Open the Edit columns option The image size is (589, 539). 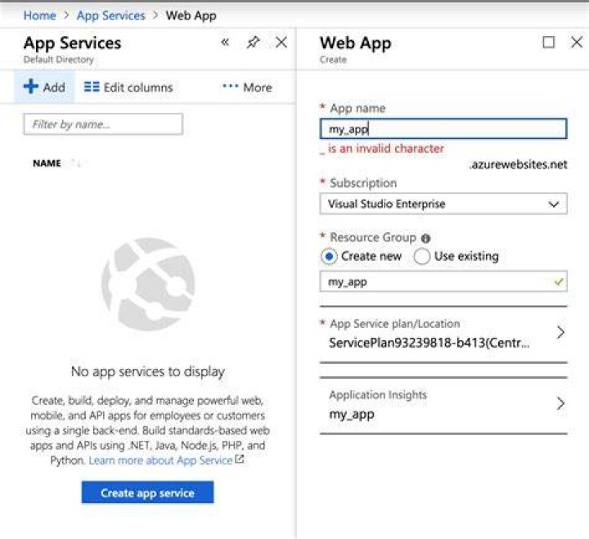pyautogui.click(x=128, y=88)
